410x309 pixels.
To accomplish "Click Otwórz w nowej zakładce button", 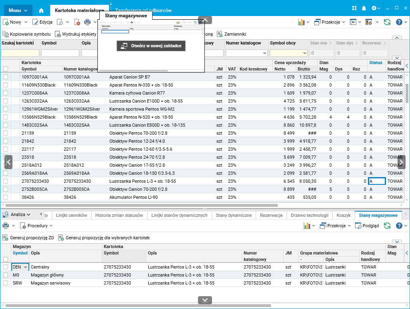I will pos(151,46).
